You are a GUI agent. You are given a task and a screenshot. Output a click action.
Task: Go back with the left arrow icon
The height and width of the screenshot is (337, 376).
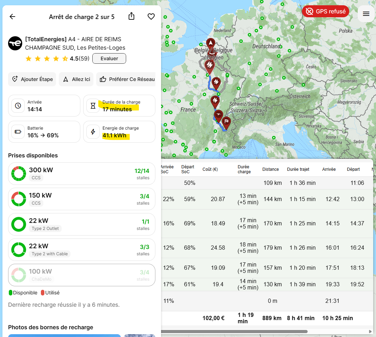tap(12, 17)
